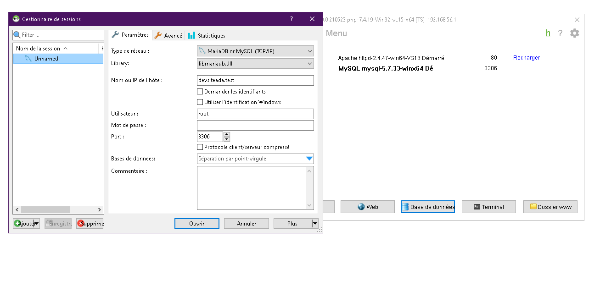Expand the Plus button dropdown arrow
The height and width of the screenshot is (281, 600).
click(x=314, y=223)
